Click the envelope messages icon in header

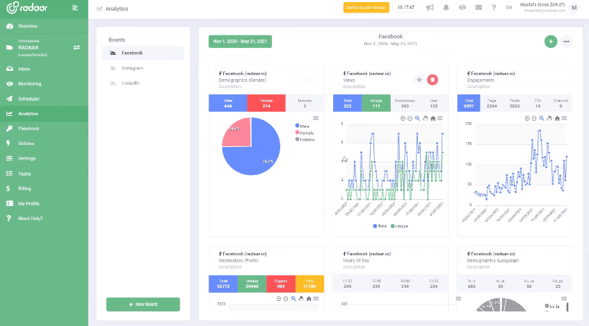pyautogui.click(x=478, y=8)
